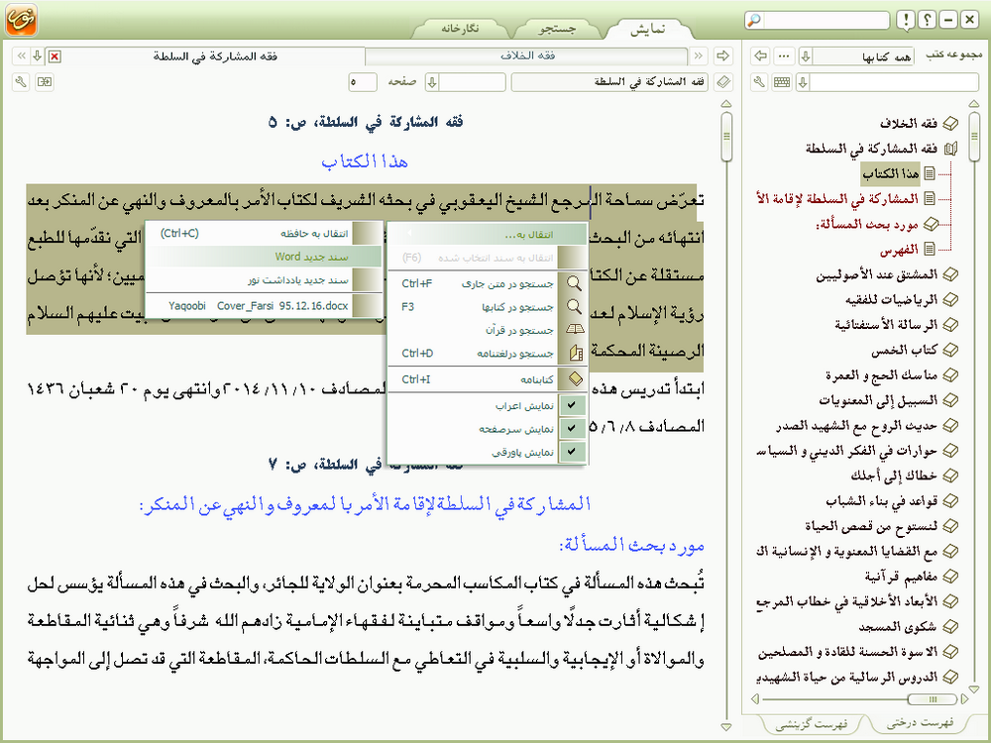
Task: Switch to the جستجو tab
Action: [557, 29]
